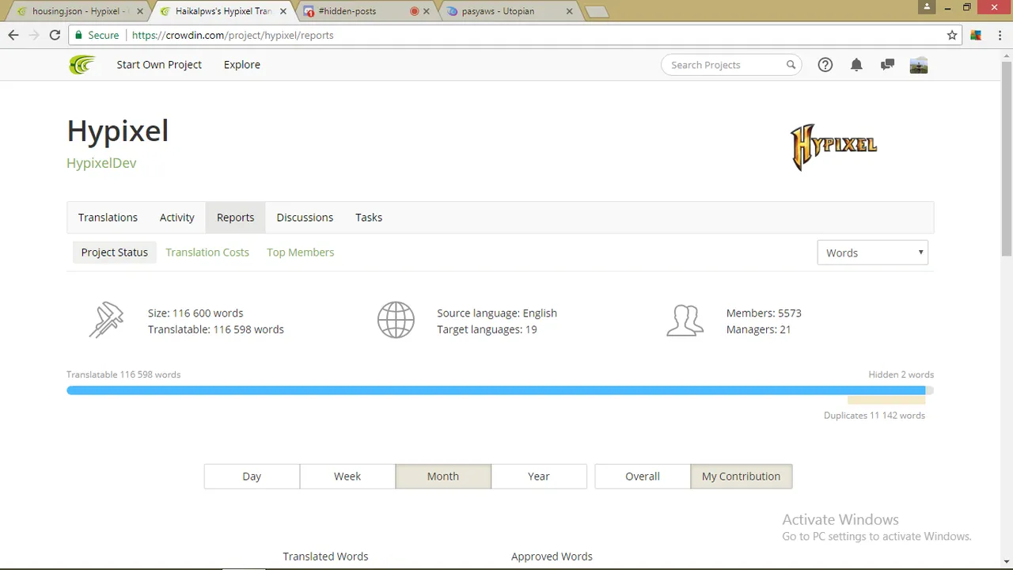Open the Discussions tab
This screenshot has height=570, width=1013.
(305, 217)
